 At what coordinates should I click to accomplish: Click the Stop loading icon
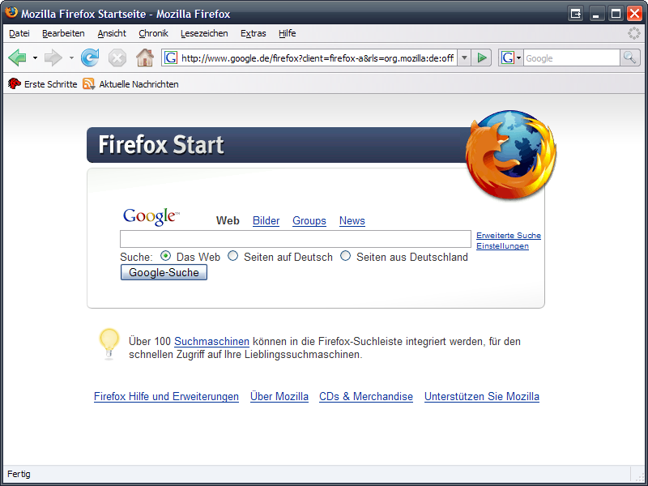coord(117,58)
